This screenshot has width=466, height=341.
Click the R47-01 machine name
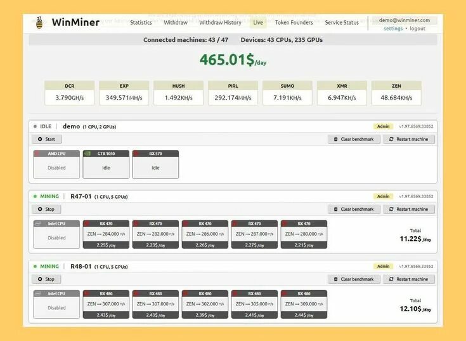[81, 196]
